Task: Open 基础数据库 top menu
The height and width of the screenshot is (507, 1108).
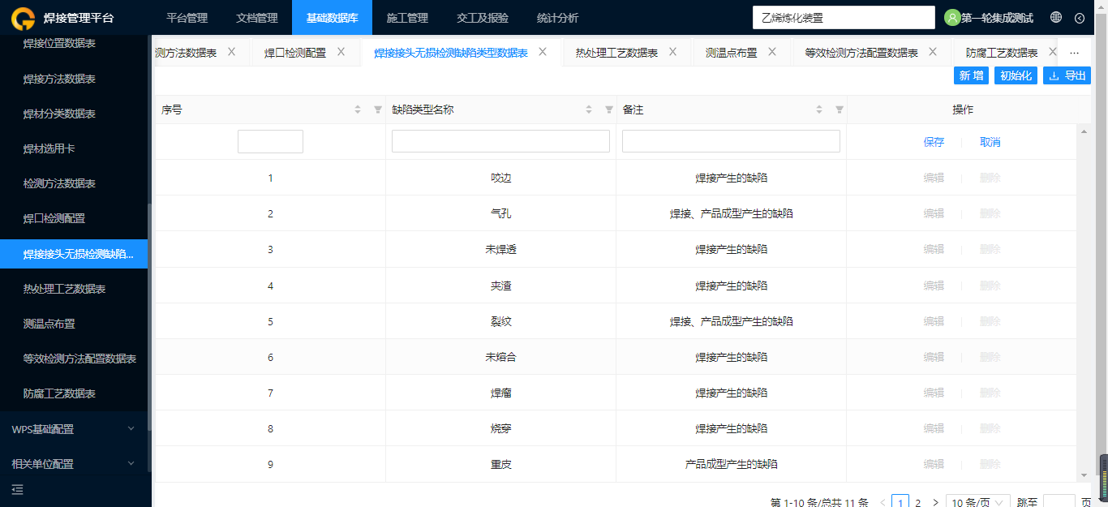Action: click(x=332, y=18)
